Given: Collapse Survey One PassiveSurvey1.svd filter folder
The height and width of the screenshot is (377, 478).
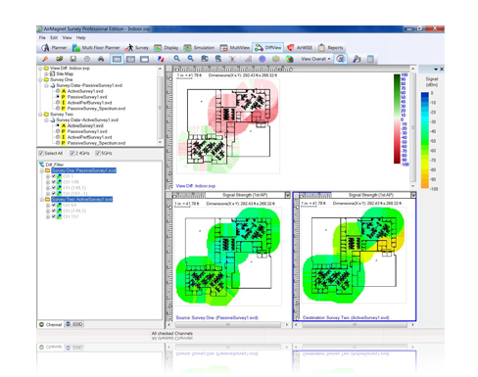Looking at the screenshot, I should 42,170.
